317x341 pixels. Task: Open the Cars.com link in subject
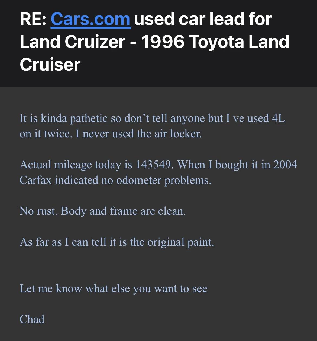(90, 19)
